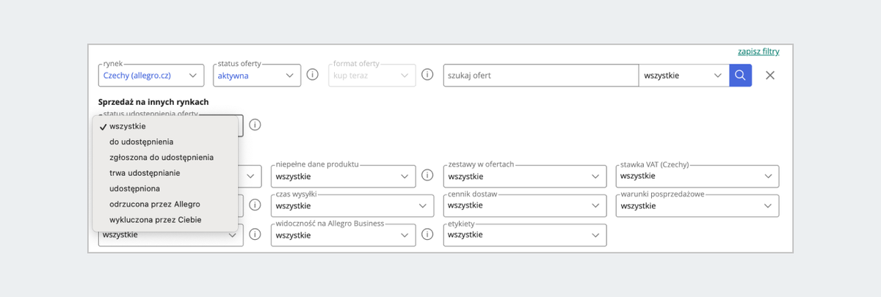Expand the etykiety dropdown

(525, 235)
